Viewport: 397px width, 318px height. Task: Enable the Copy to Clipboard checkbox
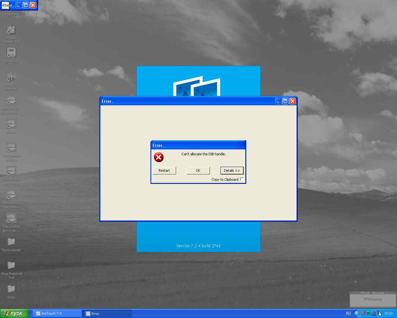point(242,179)
